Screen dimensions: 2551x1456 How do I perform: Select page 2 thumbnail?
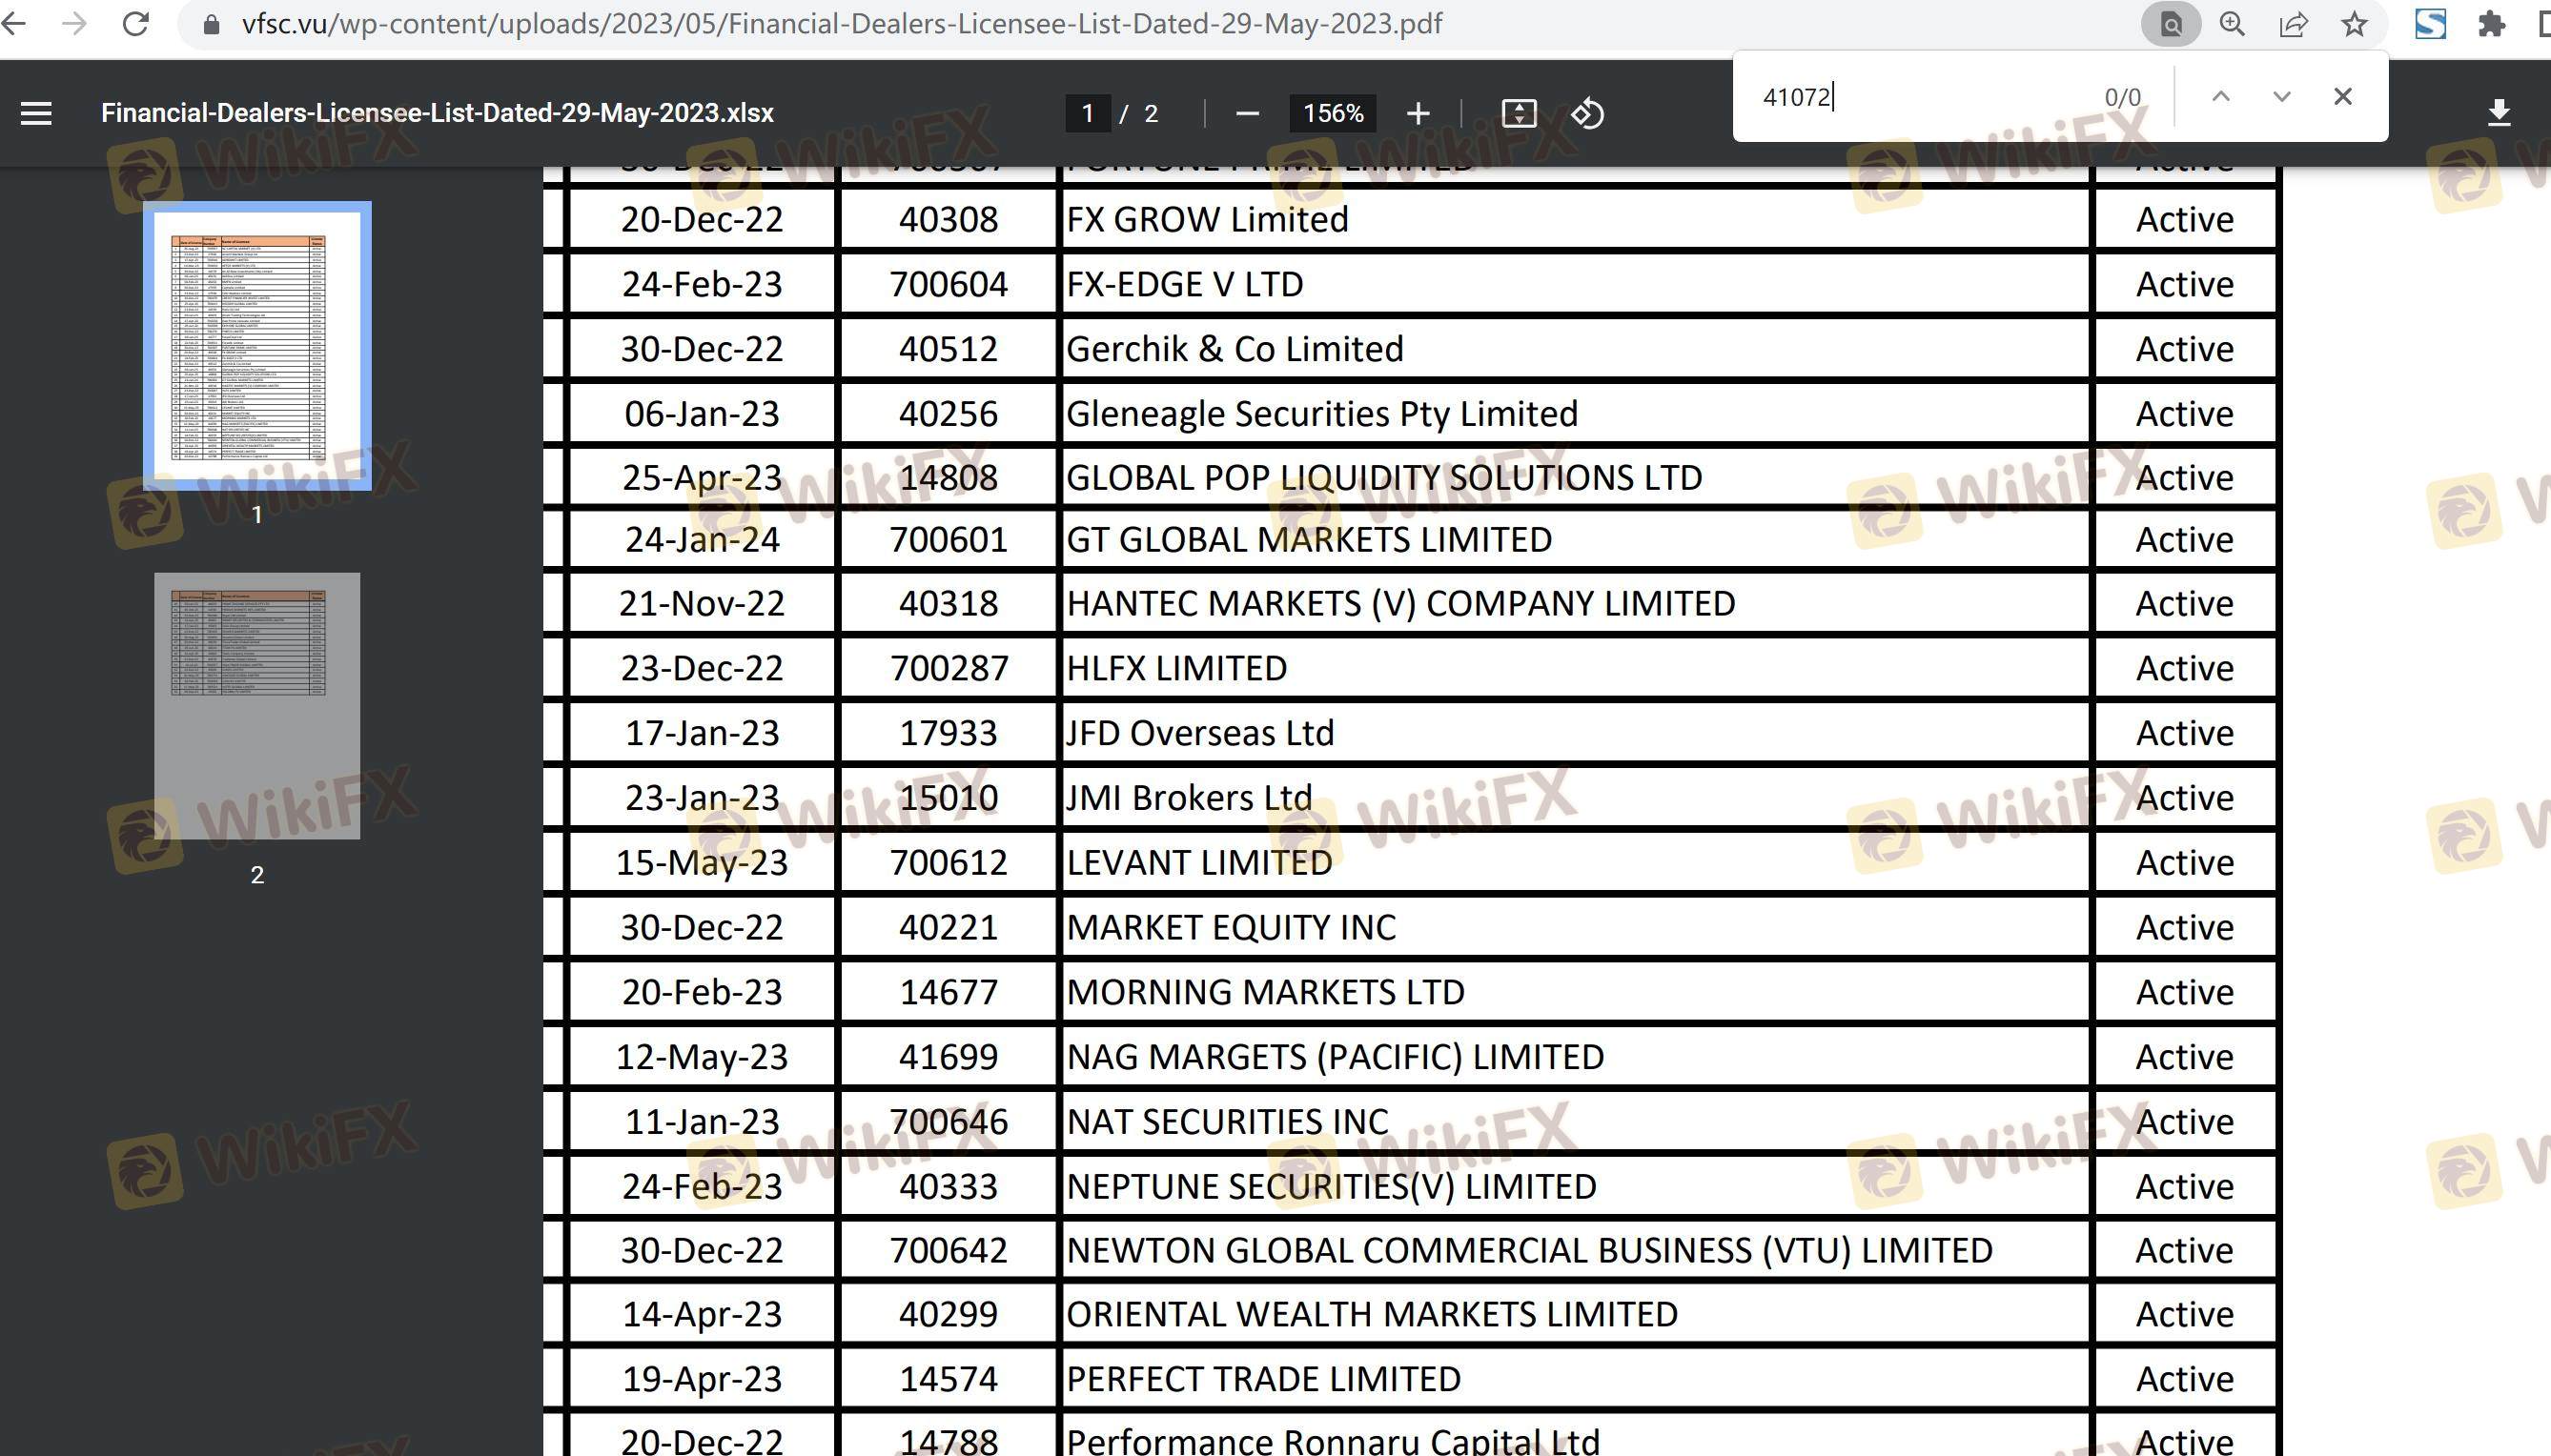tap(257, 705)
